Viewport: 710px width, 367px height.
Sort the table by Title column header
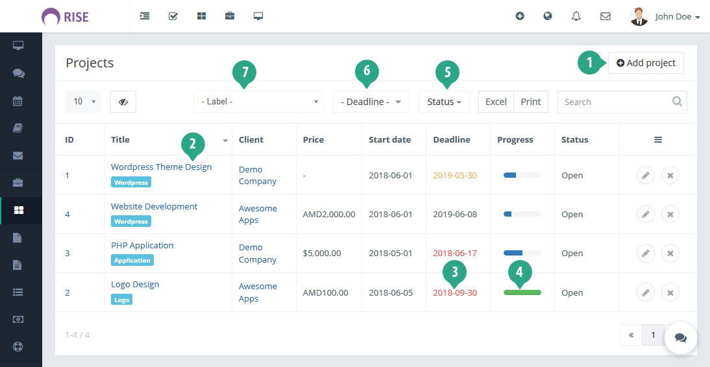click(121, 139)
